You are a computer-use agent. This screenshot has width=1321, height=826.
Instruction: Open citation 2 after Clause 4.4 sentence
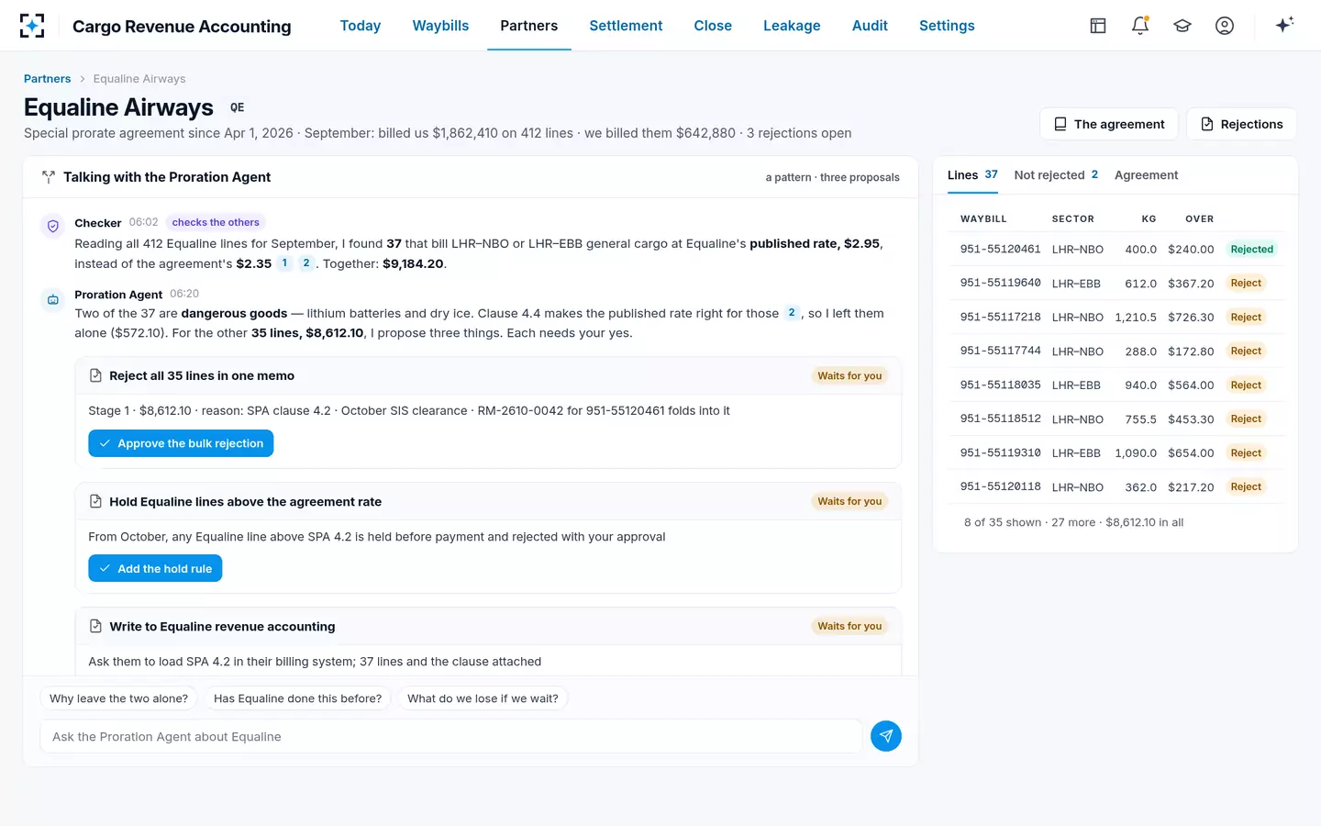[x=792, y=313]
